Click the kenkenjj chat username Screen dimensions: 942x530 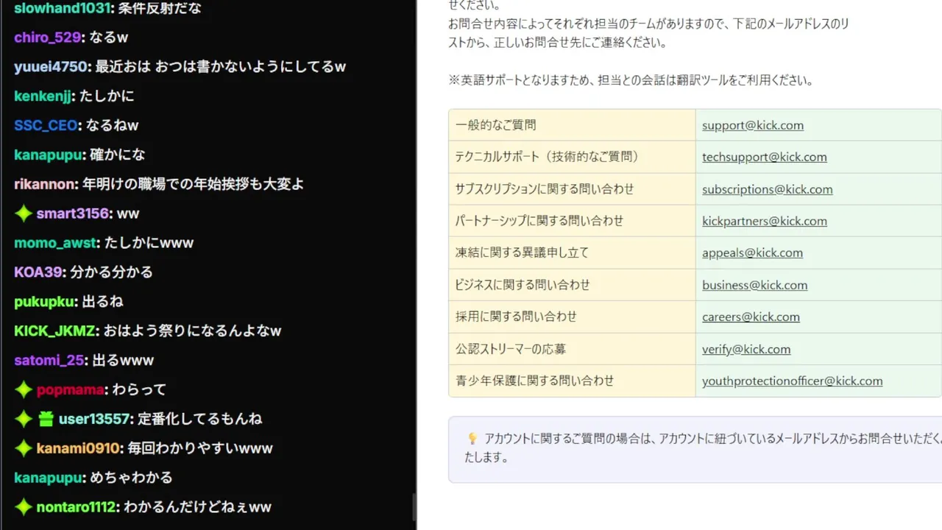point(43,96)
